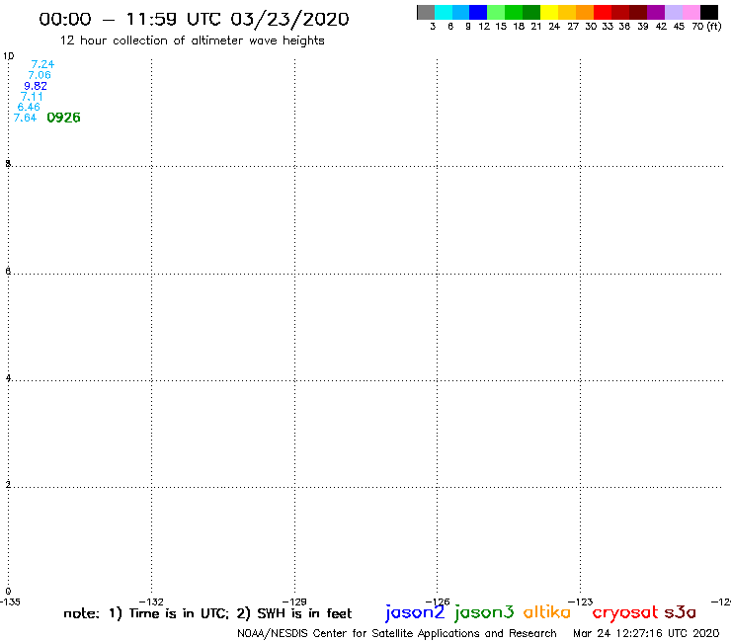The height and width of the screenshot is (642, 731).
Task: Click the -123 longitude axis label
Action: tap(581, 602)
